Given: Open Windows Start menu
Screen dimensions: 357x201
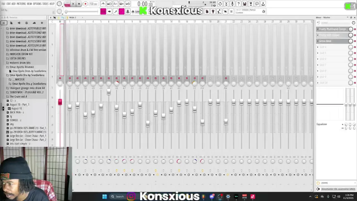Looking at the screenshot, I should pyautogui.click(x=104, y=197).
